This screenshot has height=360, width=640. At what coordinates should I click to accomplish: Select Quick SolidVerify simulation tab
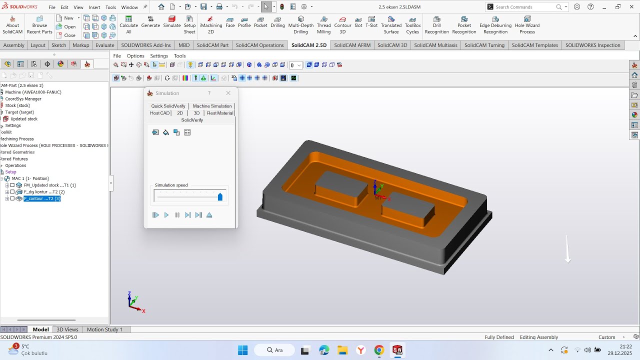tap(168, 106)
